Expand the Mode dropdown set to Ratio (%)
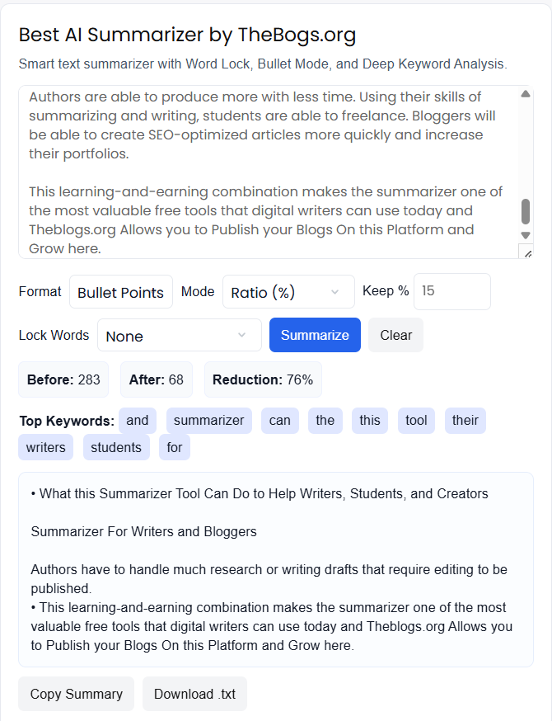 [x=288, y=292]
